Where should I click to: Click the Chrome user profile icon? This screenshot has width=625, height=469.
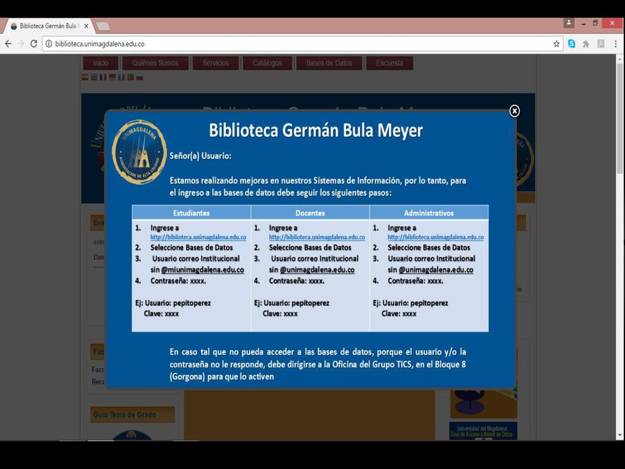tap(569, 23)
